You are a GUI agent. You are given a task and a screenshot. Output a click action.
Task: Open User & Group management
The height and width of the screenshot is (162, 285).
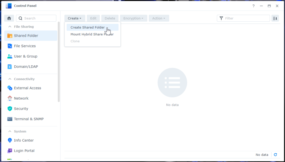(x=26, y=56)
